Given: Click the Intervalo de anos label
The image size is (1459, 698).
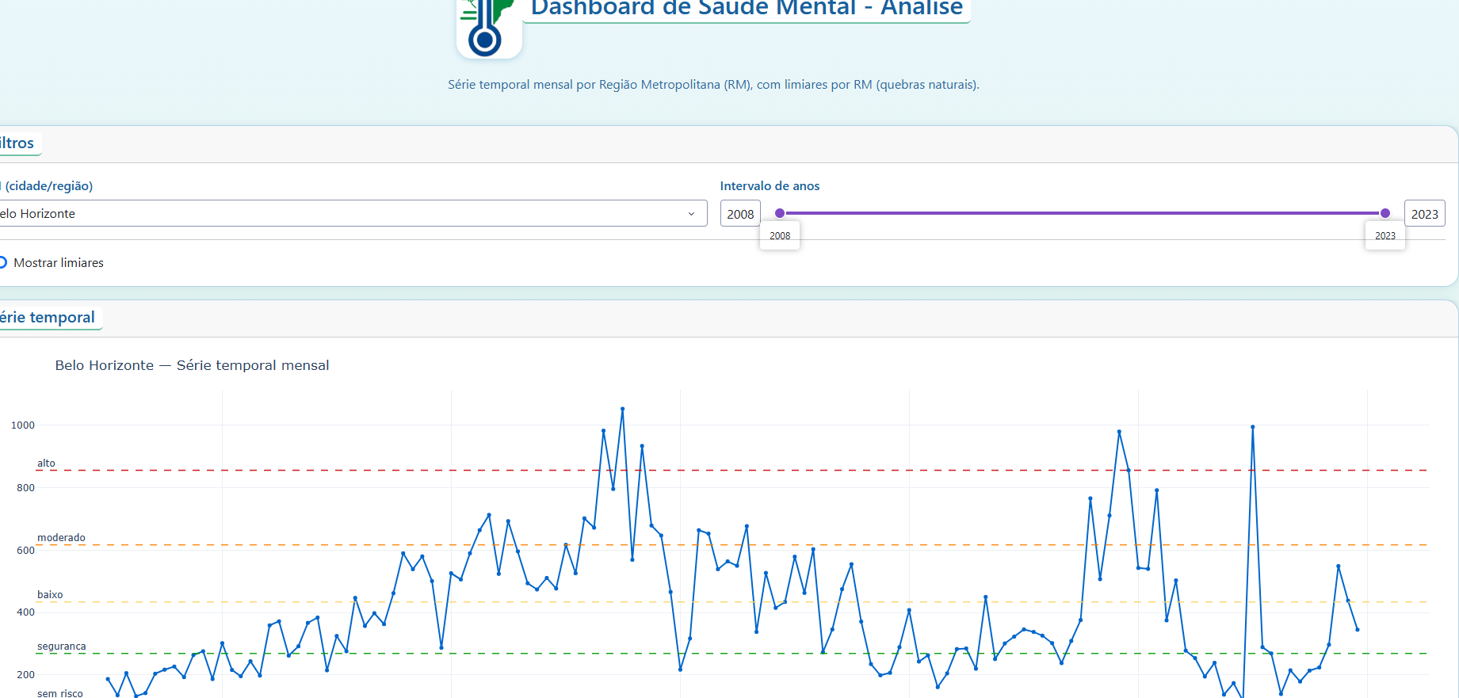Looking at the screenshot, I should point(770,186).
